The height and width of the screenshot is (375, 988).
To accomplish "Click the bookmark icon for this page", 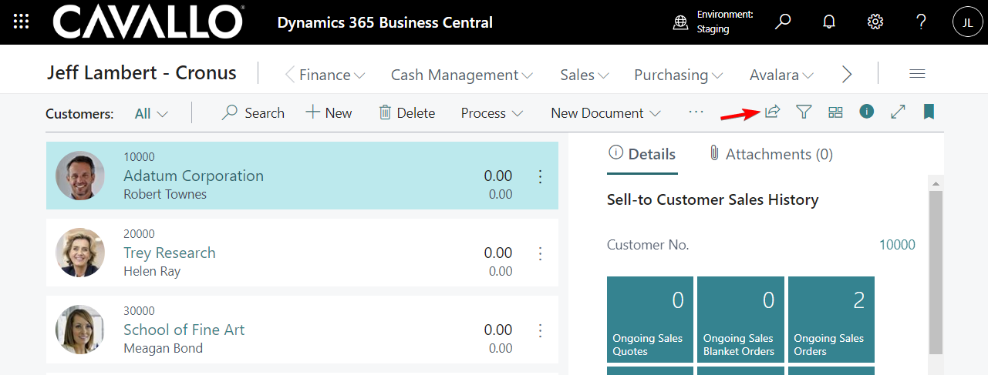I will pyautogui.click(x=929, y=112).
